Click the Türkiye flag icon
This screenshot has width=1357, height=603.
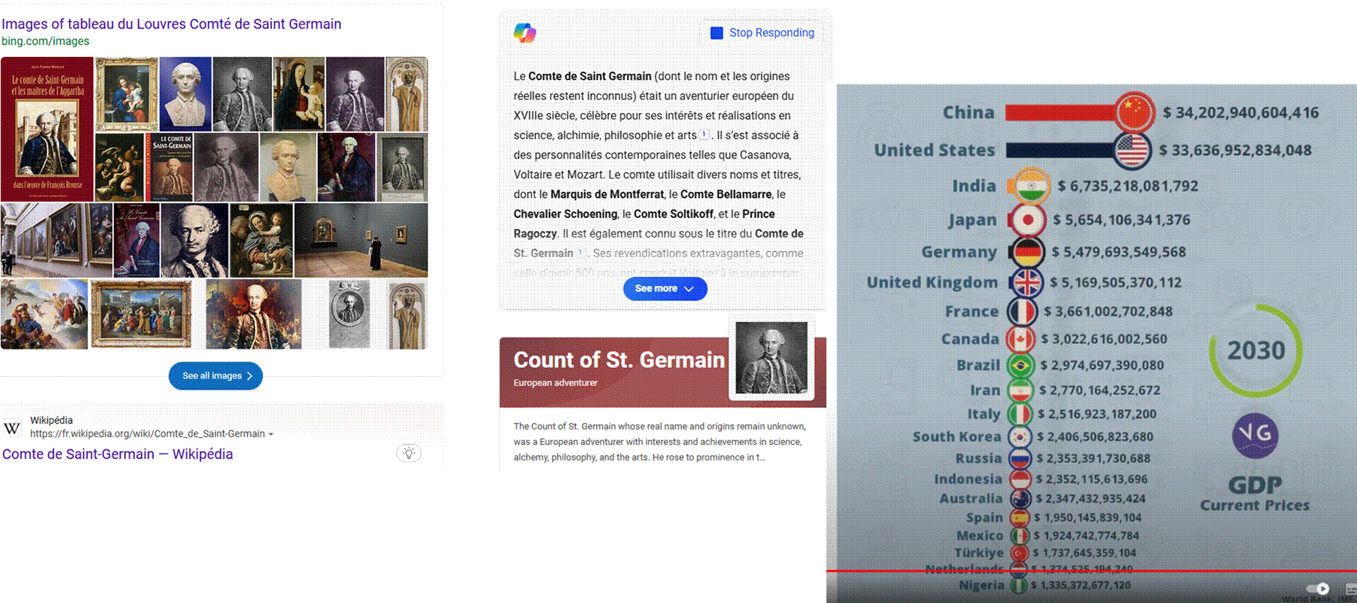click(1019, 553)
